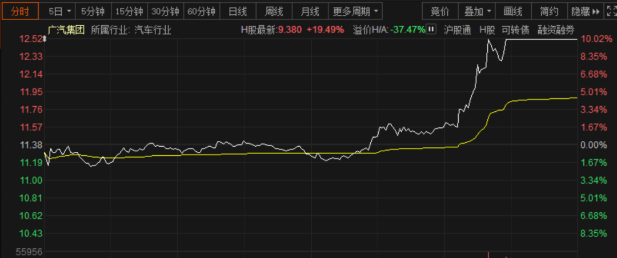
Task: Click the 竞价 button
Action: click(x=440, y=11)
